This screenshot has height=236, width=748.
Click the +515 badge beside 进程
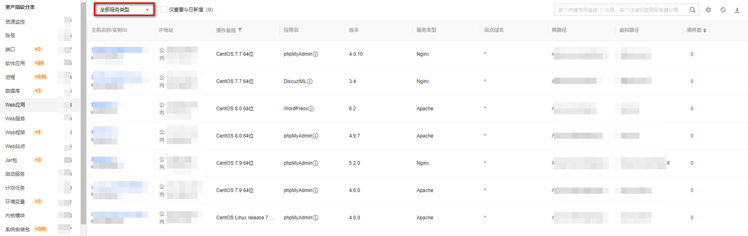point(40,77)
